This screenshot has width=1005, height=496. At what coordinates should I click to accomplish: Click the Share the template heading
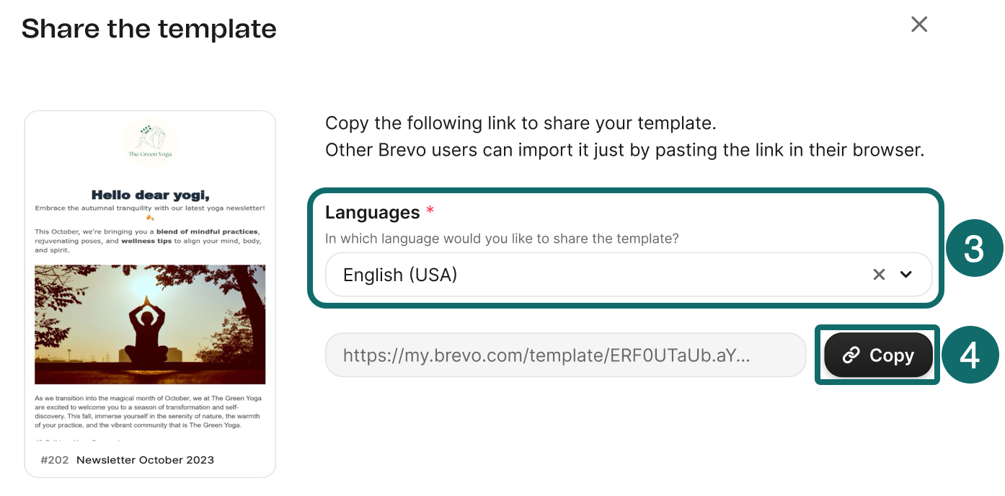149,28
